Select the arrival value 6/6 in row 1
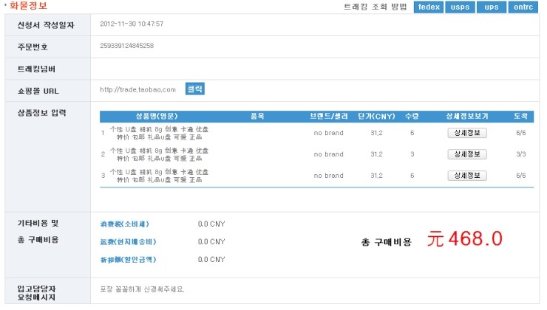Viewport: 547px width, 310px height. pyautogui.click(x=521, y=133)
